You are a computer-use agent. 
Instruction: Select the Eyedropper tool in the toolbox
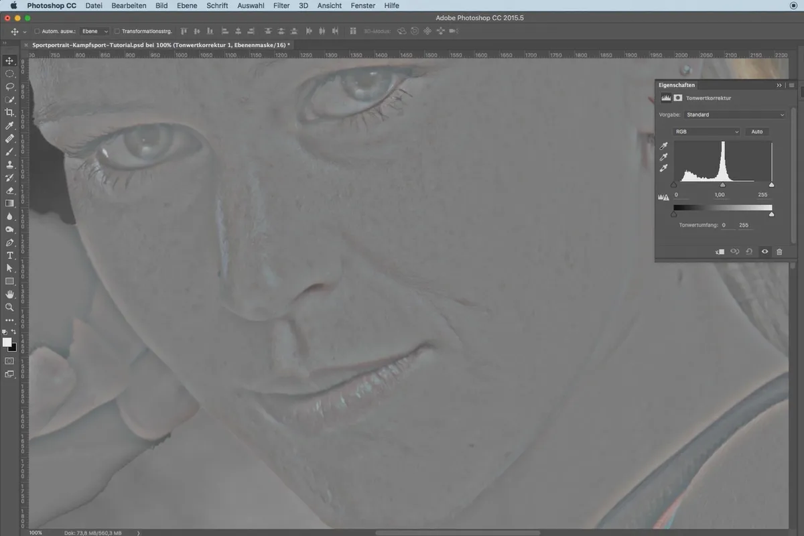pyautogui.click(x=9, y=125)
